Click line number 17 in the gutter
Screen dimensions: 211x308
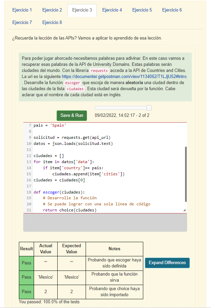pos(29,186)
